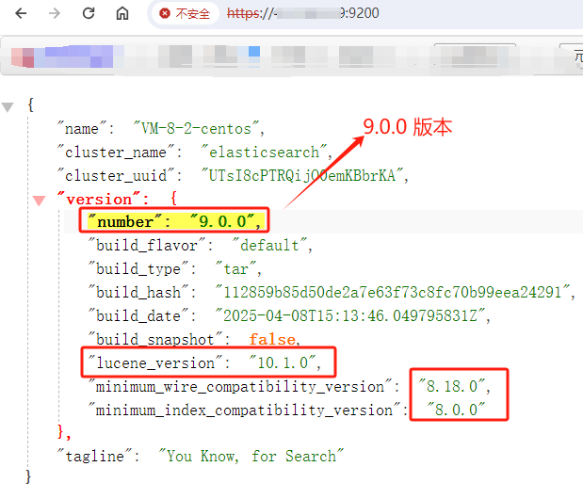
Task: Collapse the root JSON object triangle
Action: (x=8, y=107)
